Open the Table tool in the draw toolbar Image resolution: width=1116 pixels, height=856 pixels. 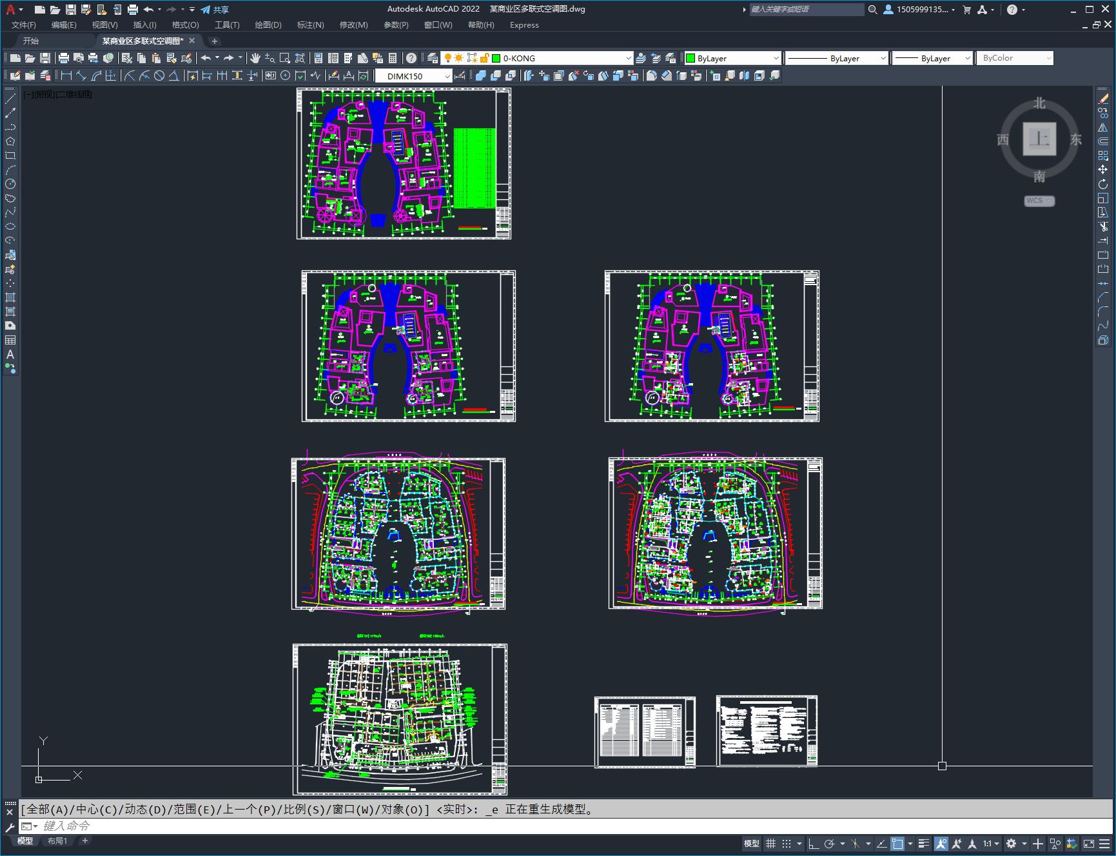tap(10, 340)
